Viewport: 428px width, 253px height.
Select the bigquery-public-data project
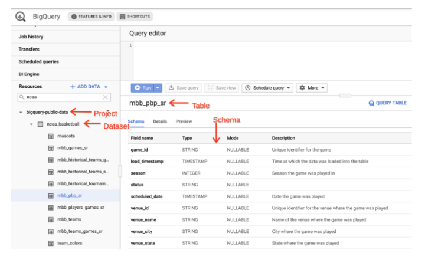click(x=47, y=112)
